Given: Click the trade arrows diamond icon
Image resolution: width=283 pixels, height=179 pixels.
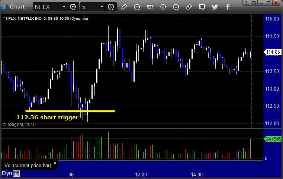Looking at the screenshot, I should pos(189,7).
